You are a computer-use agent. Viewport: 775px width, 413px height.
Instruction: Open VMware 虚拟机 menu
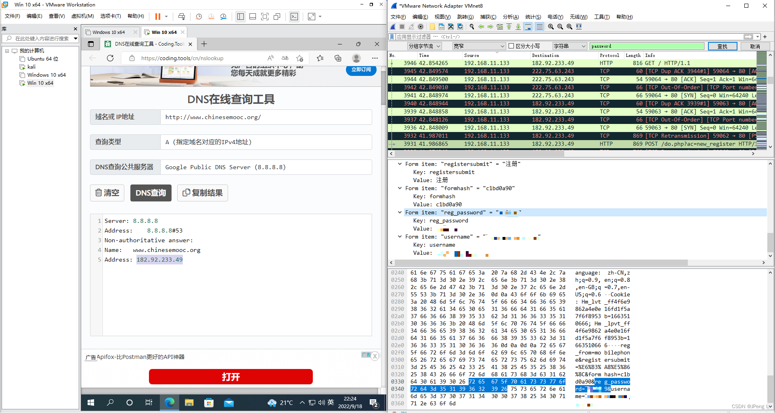click(82, 16)
